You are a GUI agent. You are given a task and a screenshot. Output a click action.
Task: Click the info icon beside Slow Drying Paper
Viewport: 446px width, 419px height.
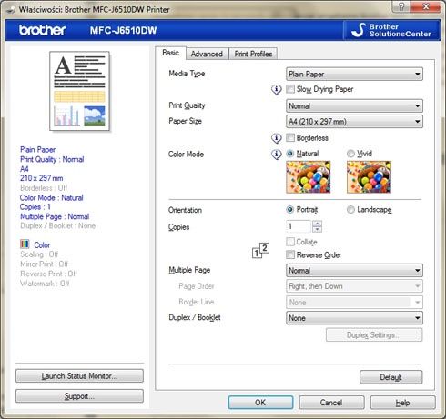point(276,89)
